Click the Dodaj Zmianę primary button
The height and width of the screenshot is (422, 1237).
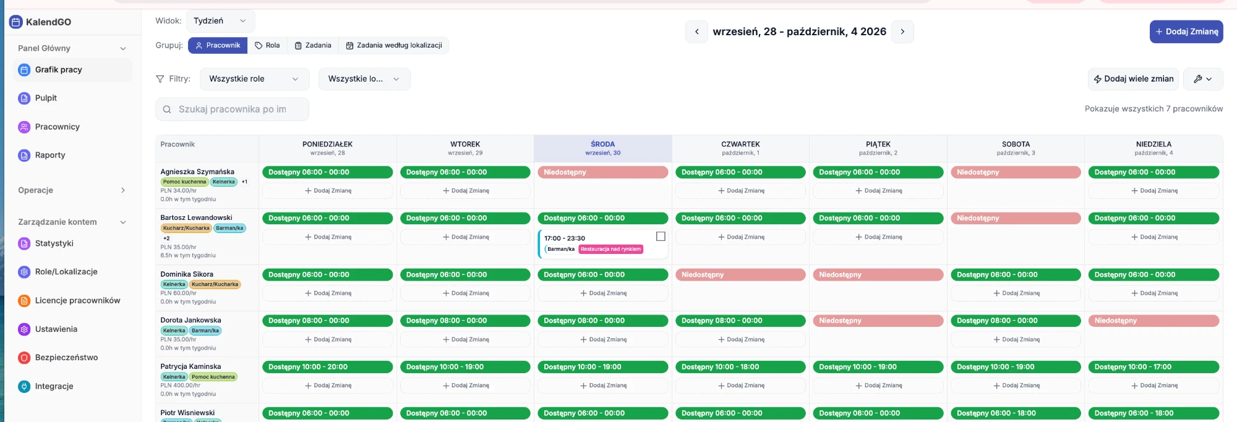click(x=1186, y=32)
